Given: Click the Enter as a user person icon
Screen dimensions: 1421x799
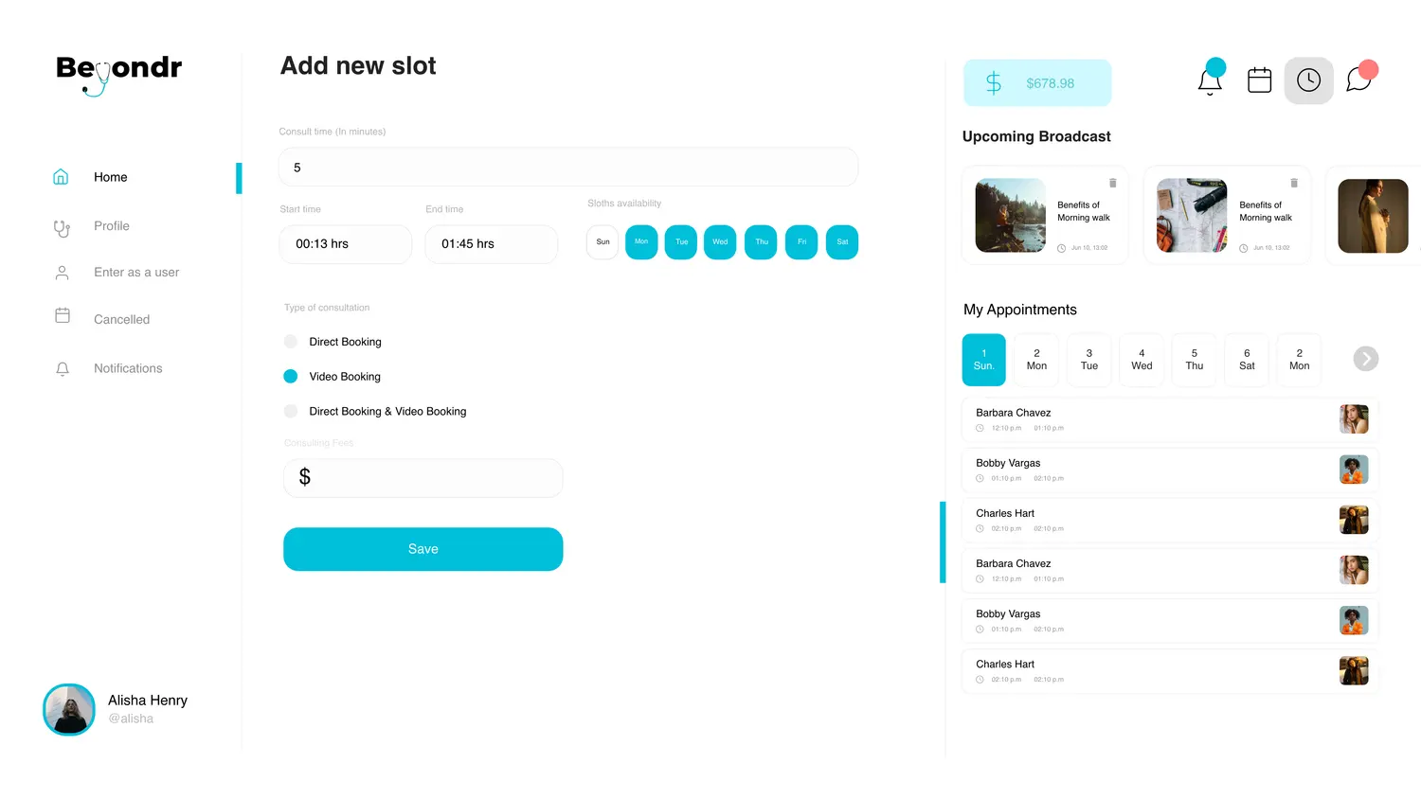Looking at the screenshot, I should pos(63,273).
